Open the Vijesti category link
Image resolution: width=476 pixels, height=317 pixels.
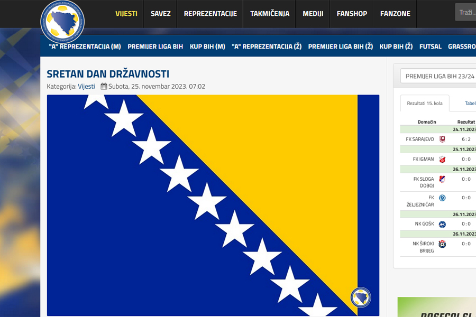point(86,87)
